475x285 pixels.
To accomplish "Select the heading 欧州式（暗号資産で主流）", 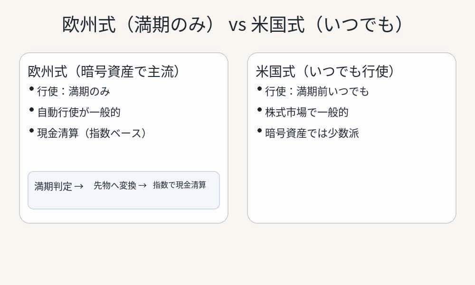I will 105,71.
